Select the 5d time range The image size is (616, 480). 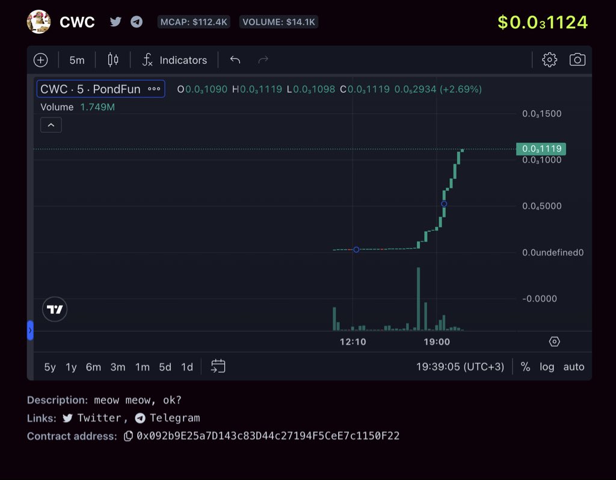[x=165, y=367]
